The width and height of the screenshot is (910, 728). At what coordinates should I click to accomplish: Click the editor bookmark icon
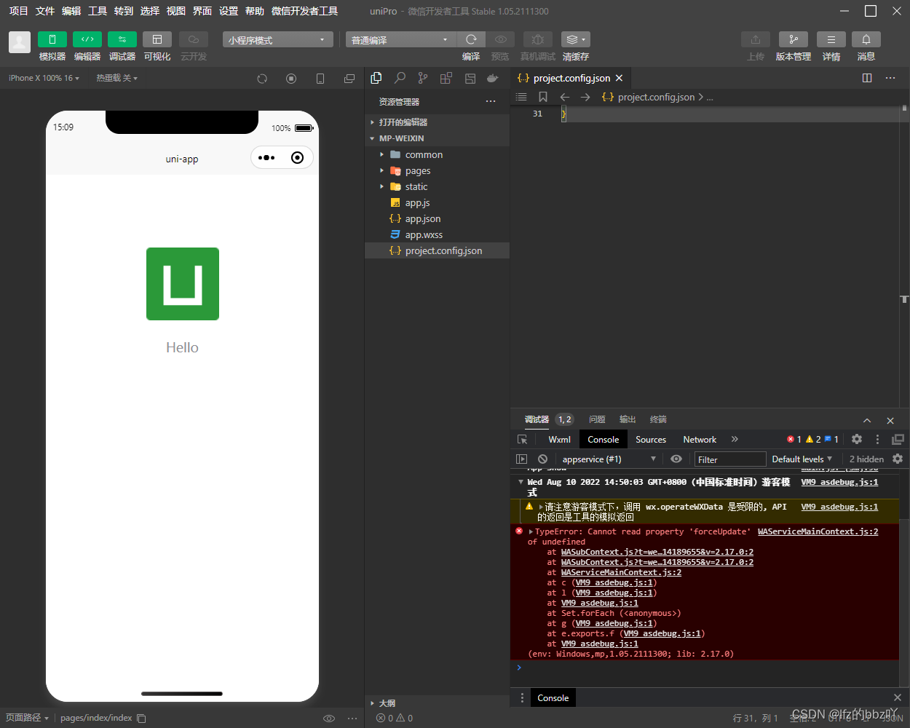point(543,97)
